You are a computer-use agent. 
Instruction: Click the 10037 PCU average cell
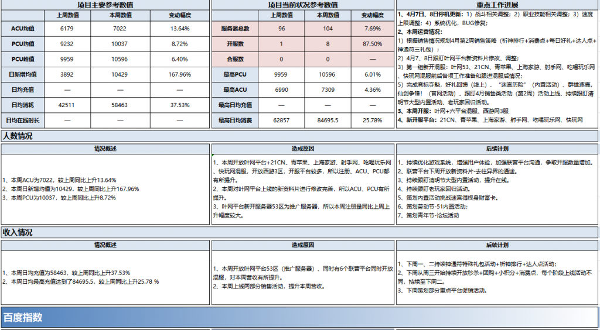pyautogui.click(x=120, y=44)
